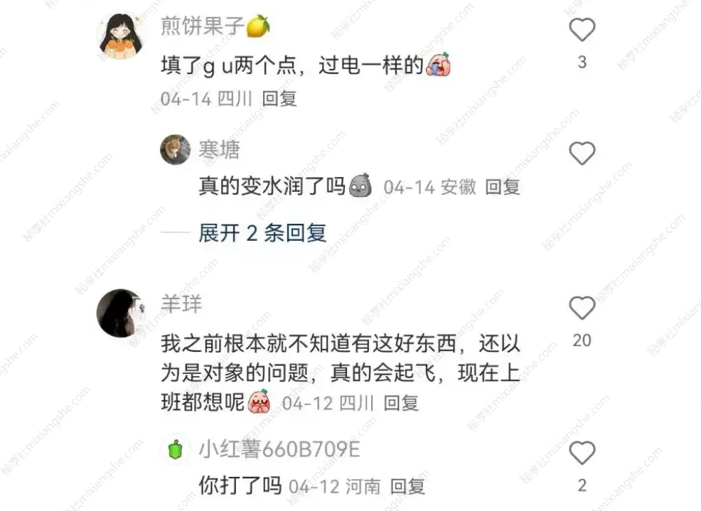Reply to the comment from 河南
Image resolution: width=701 pixels, height=511 pixels.
coord(407,486)
